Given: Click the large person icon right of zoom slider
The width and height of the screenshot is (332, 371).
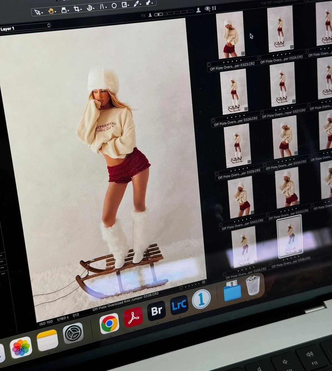Looking at the screenshot, I should click(199, 10).
